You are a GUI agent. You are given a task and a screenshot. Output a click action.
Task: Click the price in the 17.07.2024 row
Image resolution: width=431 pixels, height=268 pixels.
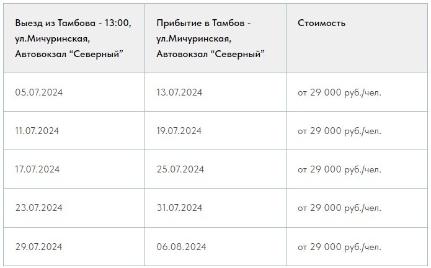pyautogui.click(x=339, y=169)
